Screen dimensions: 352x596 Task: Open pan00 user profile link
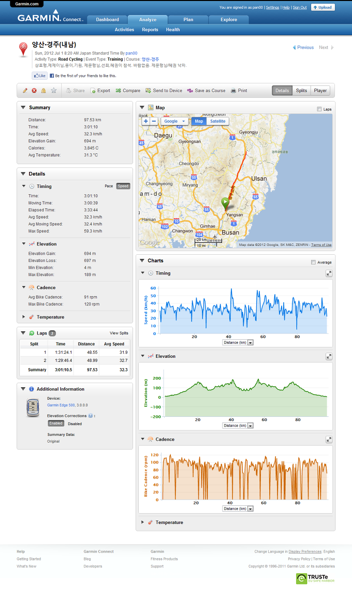(x=131, y=53)
